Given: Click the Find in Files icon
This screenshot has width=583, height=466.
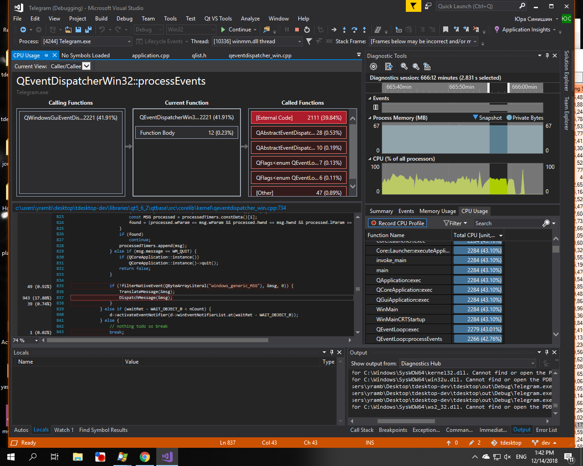Looking at the screenshot, I should 267,30.
